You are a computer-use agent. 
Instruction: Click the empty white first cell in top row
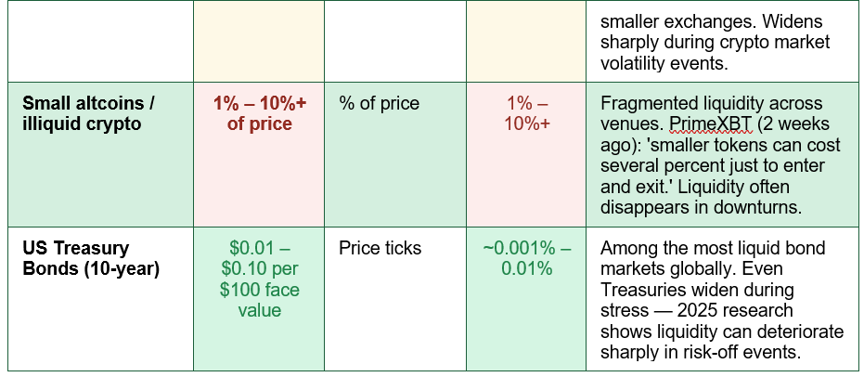click(x=100, y=42)
